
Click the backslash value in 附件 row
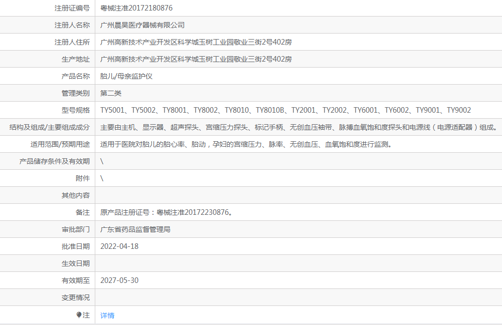102,178
